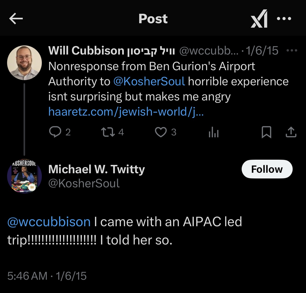This screenshot has height=293, width=306.
Task: Open the @KosherSoul mention in tweet
Action: pos(149,81)
